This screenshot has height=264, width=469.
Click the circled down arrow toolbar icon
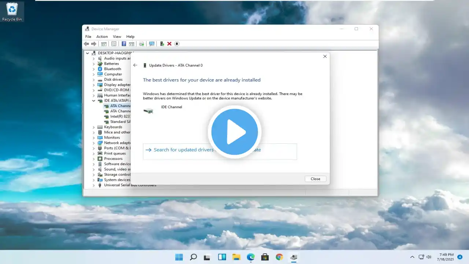(177, 44)
